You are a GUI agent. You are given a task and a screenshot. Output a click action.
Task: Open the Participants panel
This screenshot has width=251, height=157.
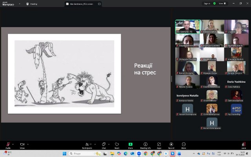point(87,145)
